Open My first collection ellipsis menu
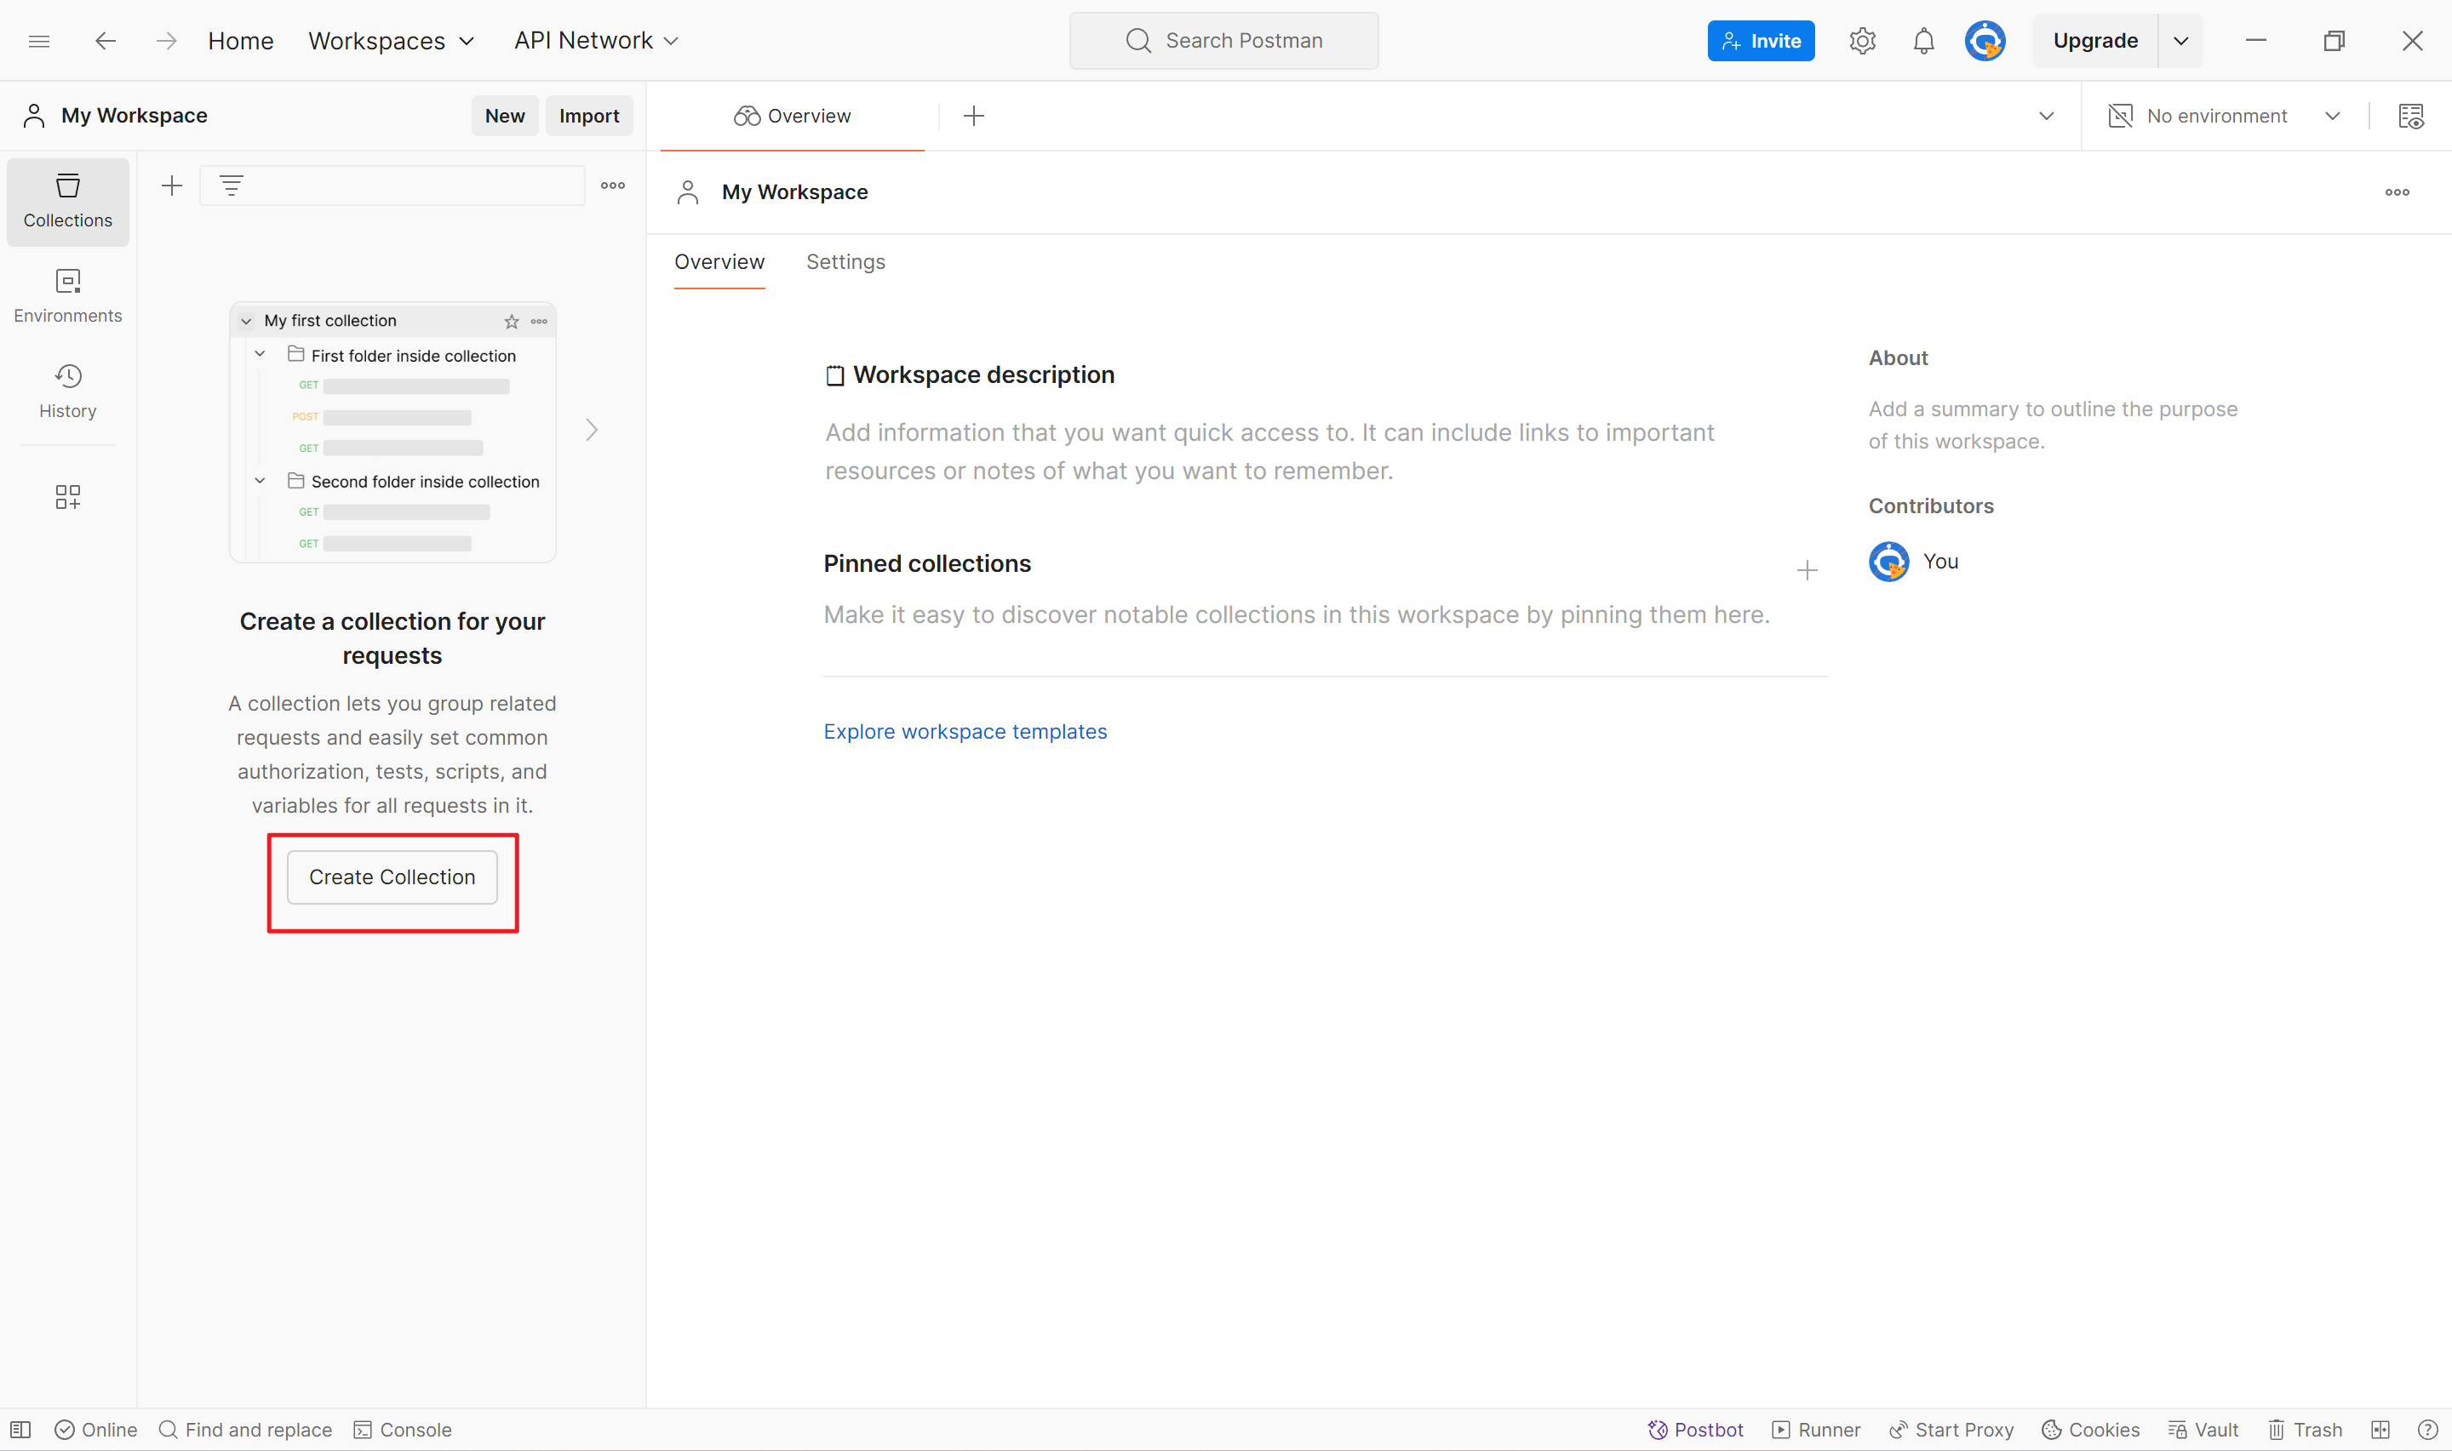The width and height of the screenshot is (2452, 1451). [539, 322]
